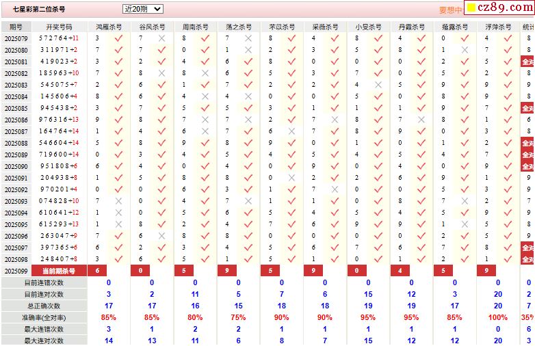
Task: Click the gray cross in 谷风杀号 row 2025082
Action: tap(161, 73)
